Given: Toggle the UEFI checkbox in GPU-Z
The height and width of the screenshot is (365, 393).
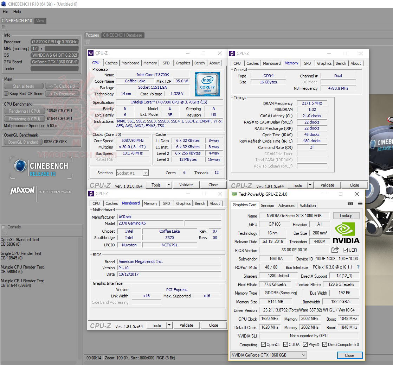Looking at the screenshot, I should (x=345, y=250).
